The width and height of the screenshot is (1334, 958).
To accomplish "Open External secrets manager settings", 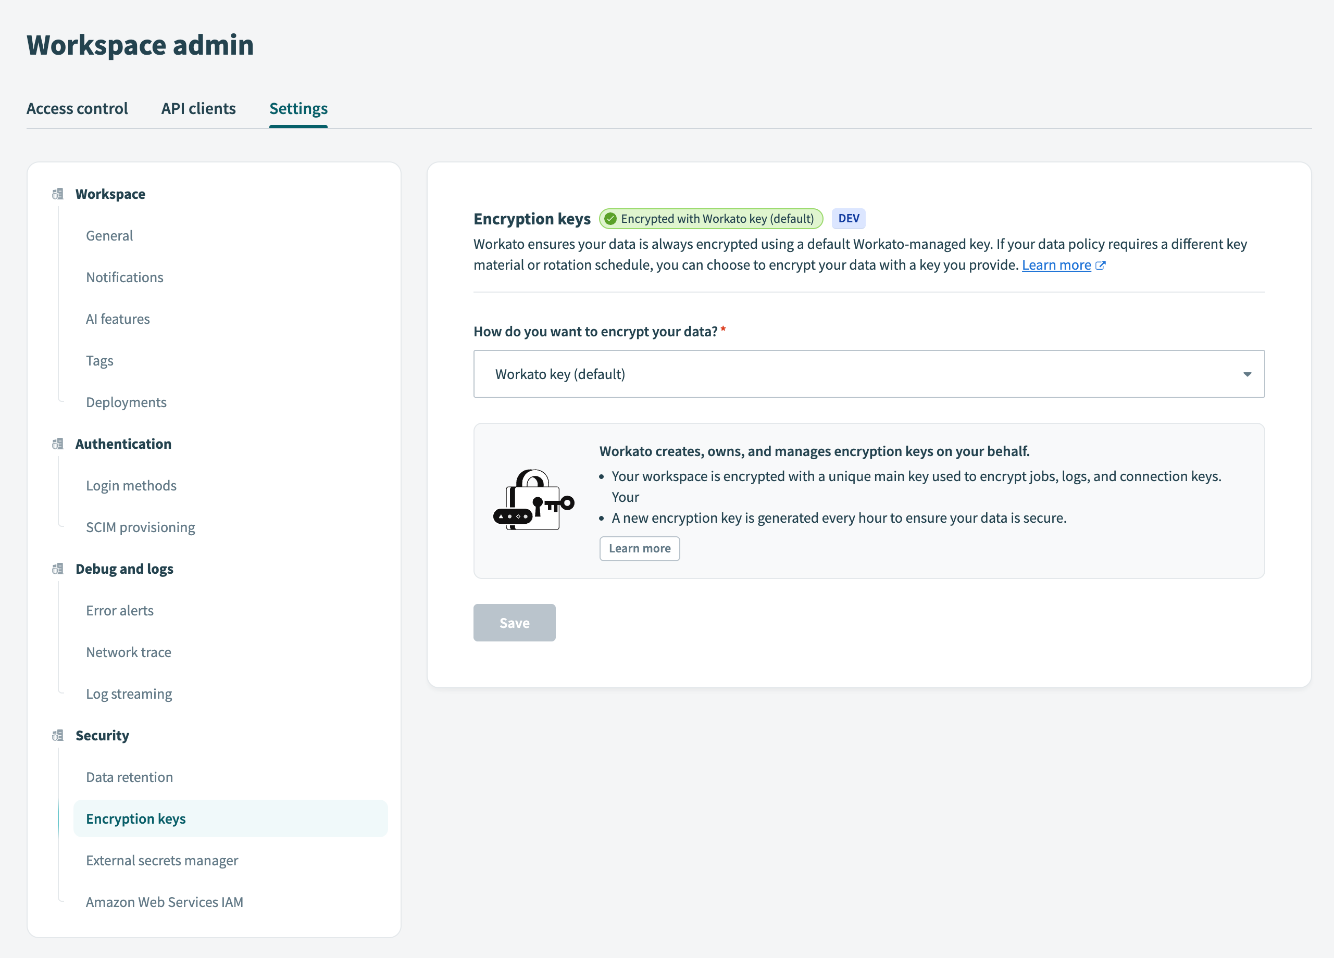I will click(162, 860).
